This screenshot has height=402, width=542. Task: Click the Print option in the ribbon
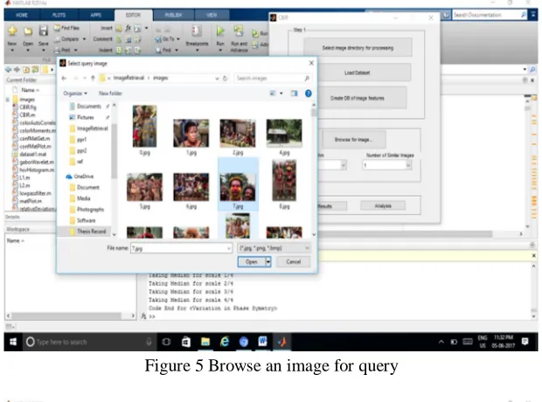(x=65, y=50)
